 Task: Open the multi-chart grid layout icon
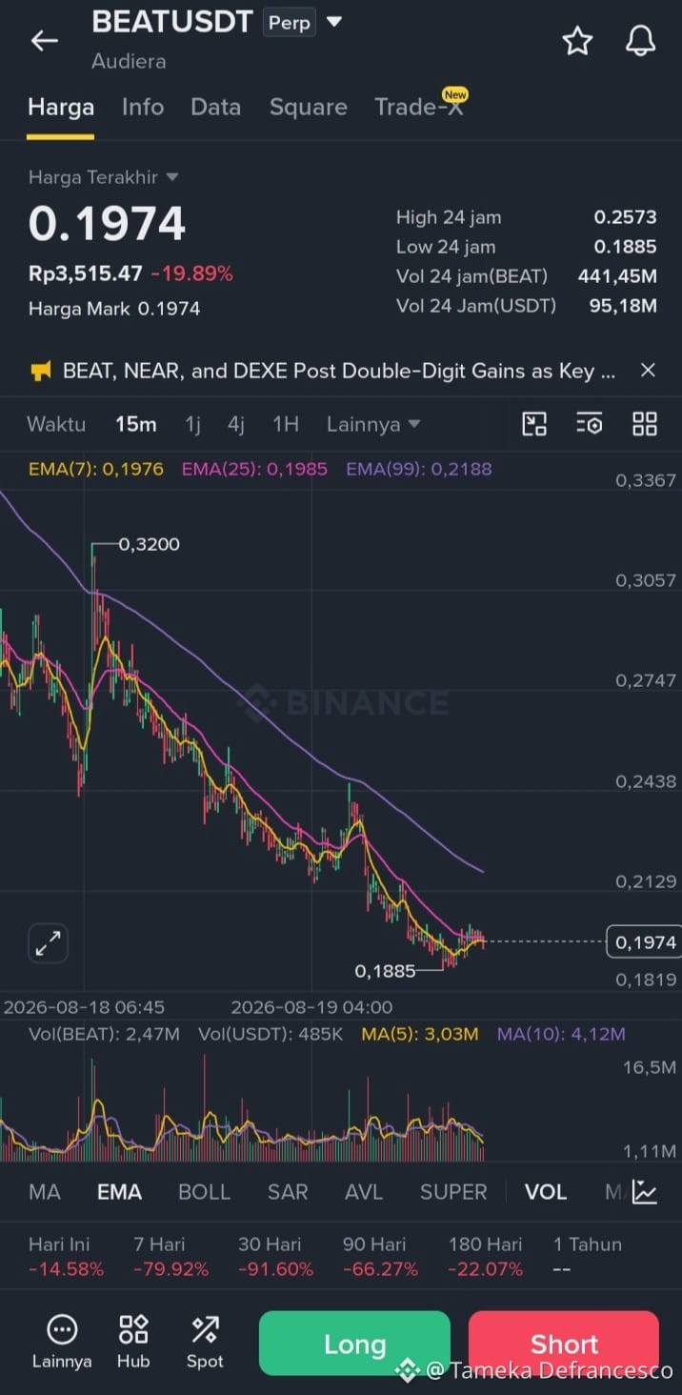pos(645,424)
